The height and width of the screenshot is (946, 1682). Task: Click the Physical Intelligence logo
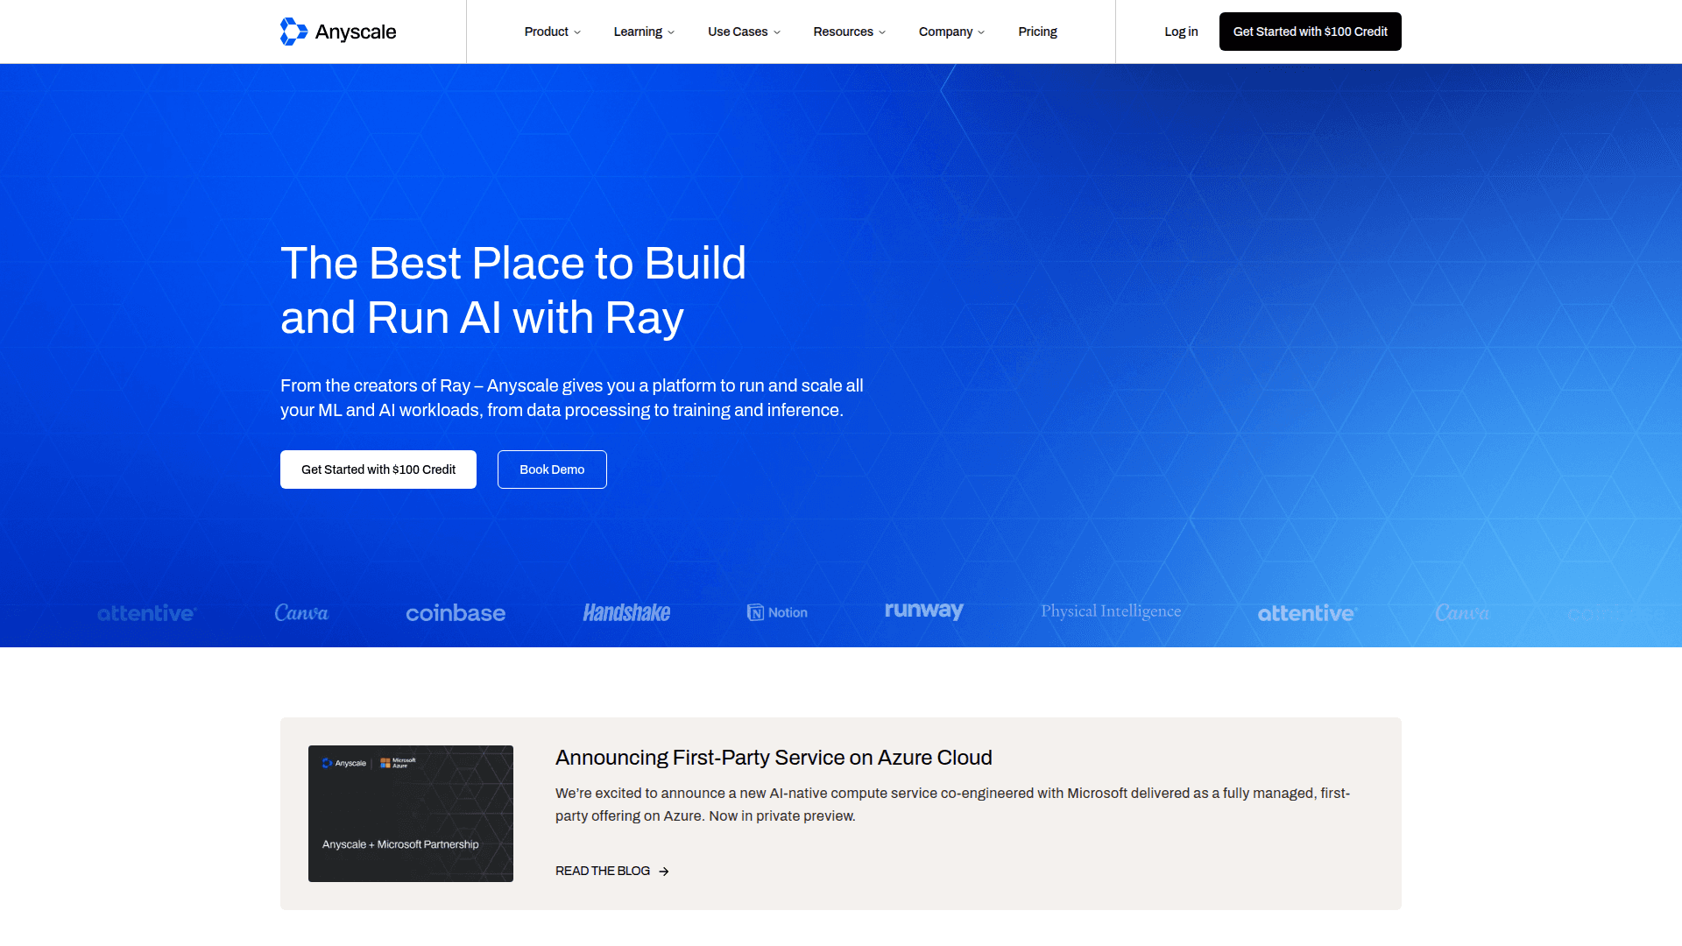(1110, 611)
